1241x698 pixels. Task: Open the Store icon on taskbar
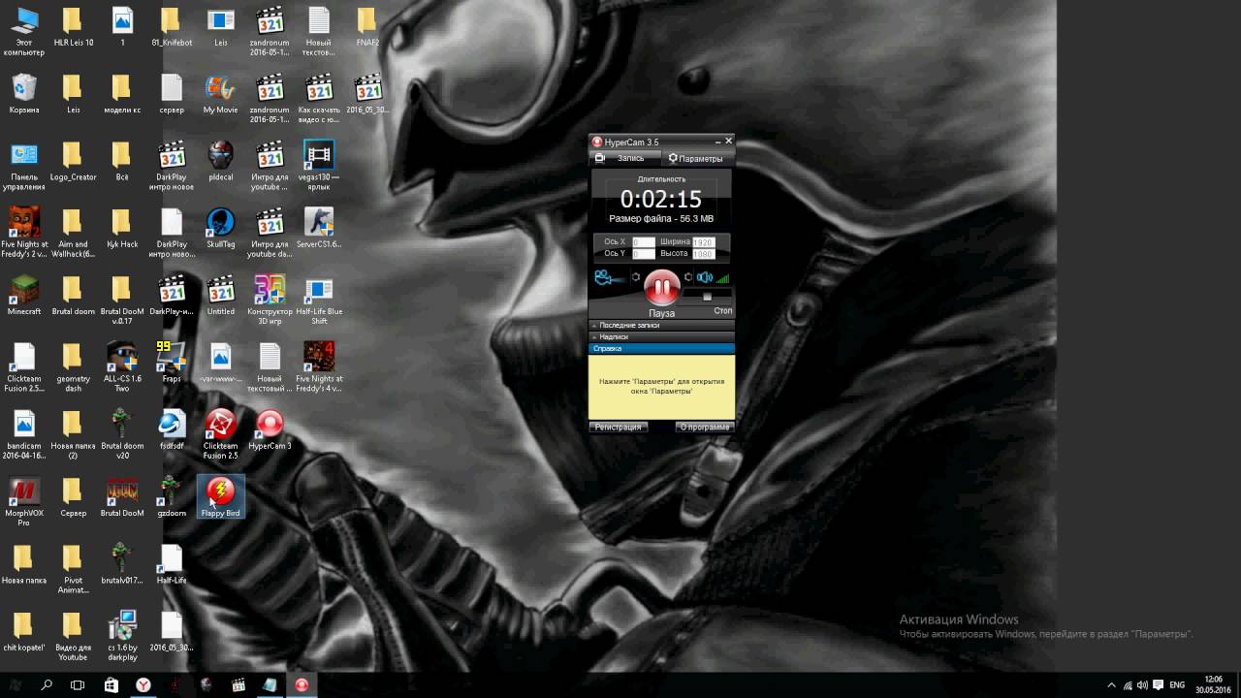click(x=111, y=684)
